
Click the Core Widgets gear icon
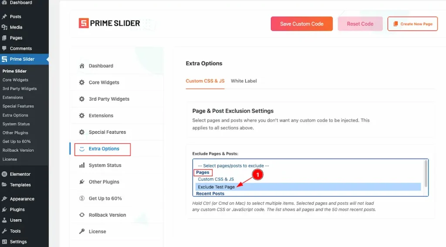[x=81, y=82]
